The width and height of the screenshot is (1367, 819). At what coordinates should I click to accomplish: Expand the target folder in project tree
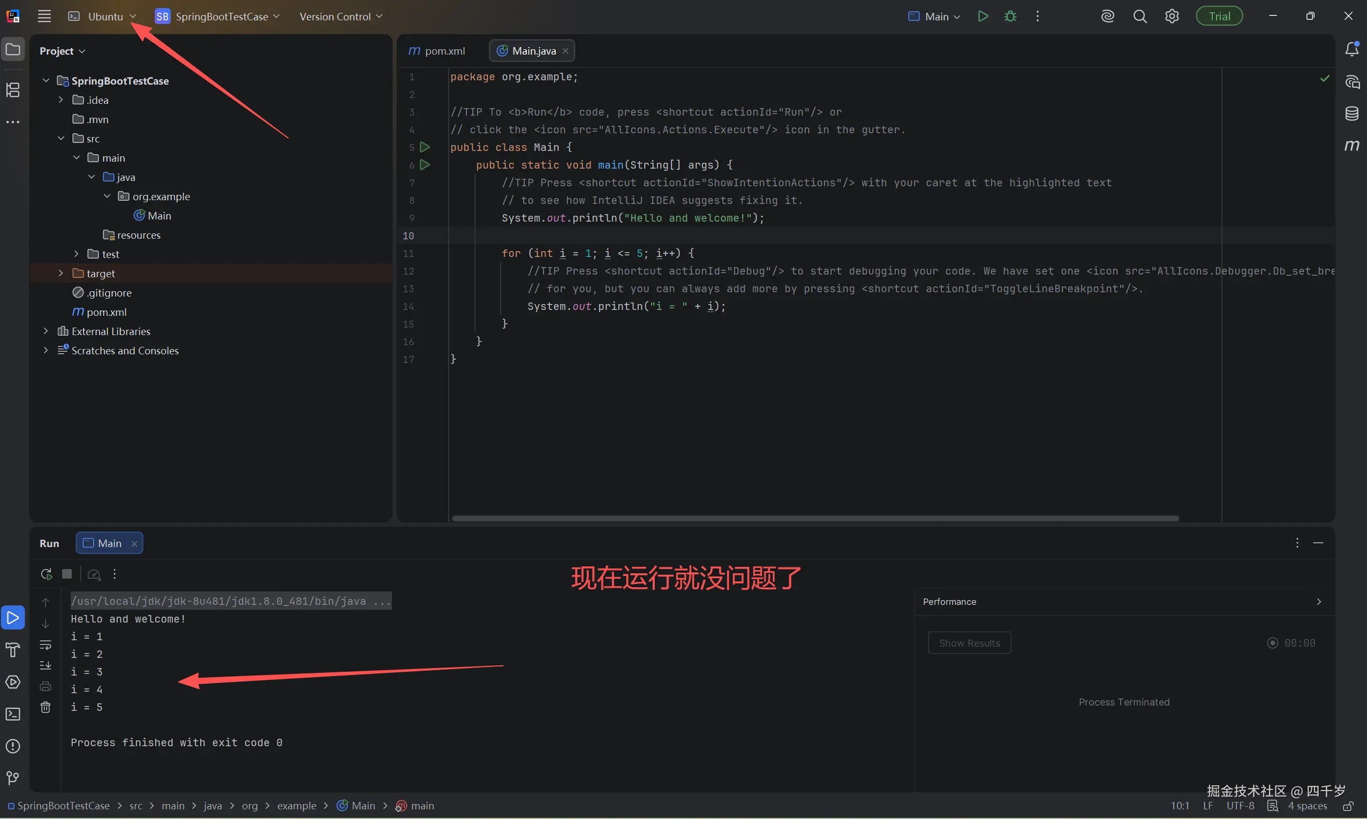click(x=61, y=273)
